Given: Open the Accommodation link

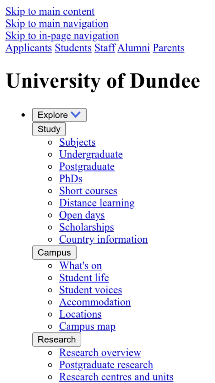Looking at the screenshot, I should pyautogui.click(x=95, y=302).
